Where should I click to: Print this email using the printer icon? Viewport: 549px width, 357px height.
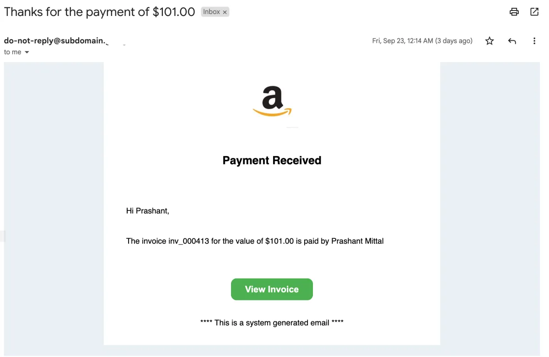pyautogui.click(x=514, y=12)
